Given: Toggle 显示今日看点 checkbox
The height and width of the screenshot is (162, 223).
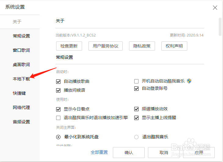Looking at the screenshot, I should (x=58, y=109).
